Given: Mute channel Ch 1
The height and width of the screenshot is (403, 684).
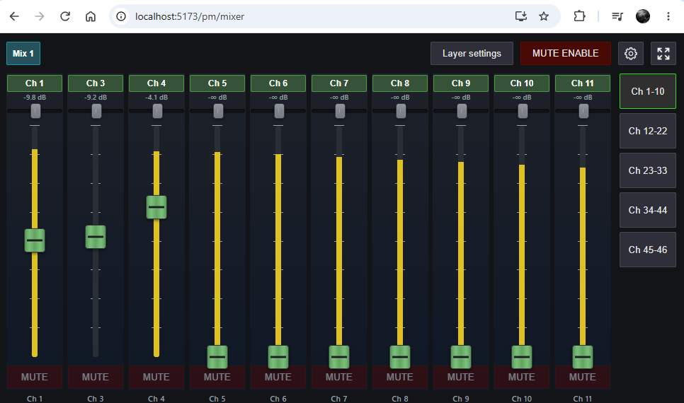Looking at the screenshot, I should click(x=35, y=377).
